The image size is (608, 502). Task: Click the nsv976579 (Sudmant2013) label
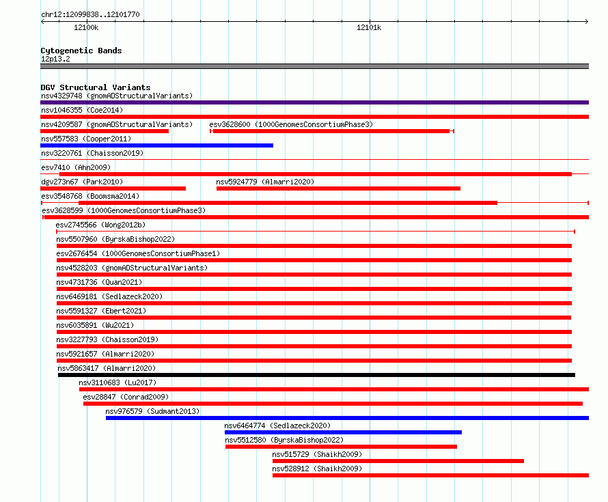152,411
